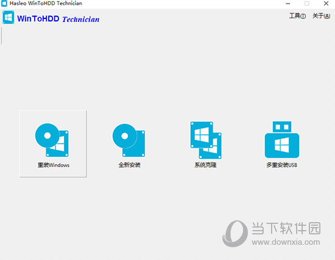Launch the Multi-Installation USB (多重安装USB) icon
Viewport: 335px width, 260px height.
(282, 140)
